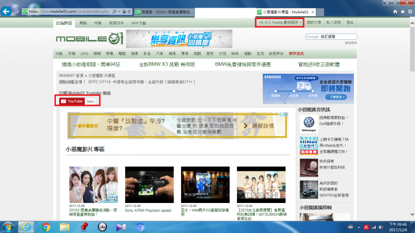
Task: Open the 市集 top menu item
Action: (97, 23)
